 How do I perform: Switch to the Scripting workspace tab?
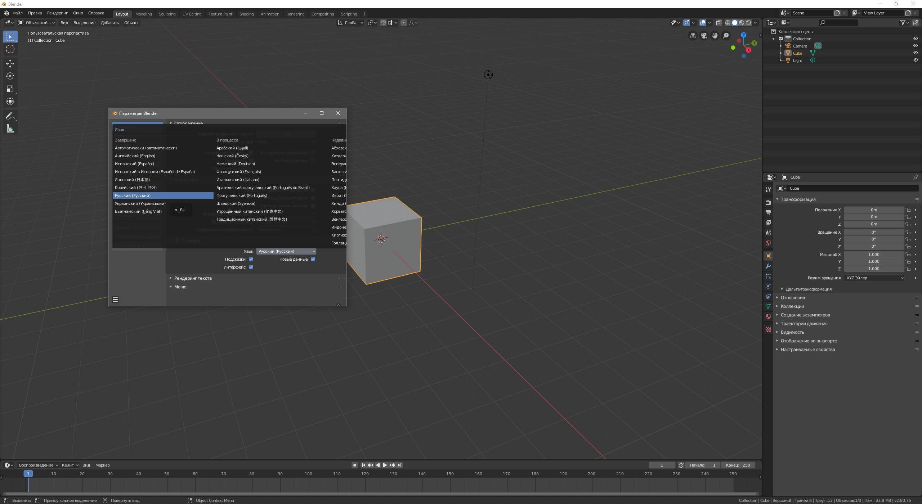(x=349, y=14)
